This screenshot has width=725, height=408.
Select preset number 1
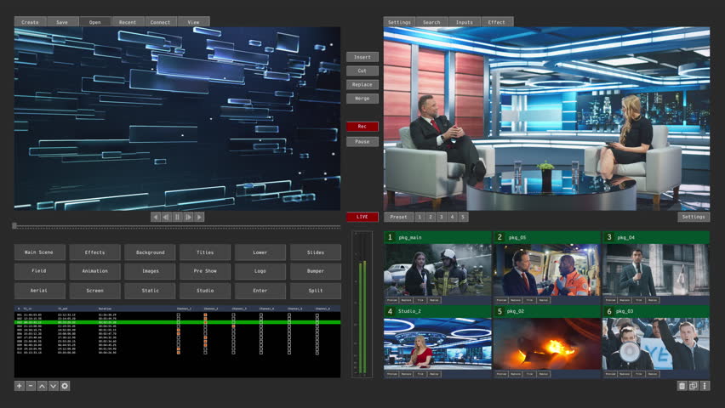(x=420, y=217)
